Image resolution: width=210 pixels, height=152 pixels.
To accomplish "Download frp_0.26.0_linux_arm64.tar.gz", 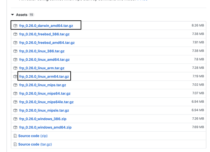I will [44, 77].
